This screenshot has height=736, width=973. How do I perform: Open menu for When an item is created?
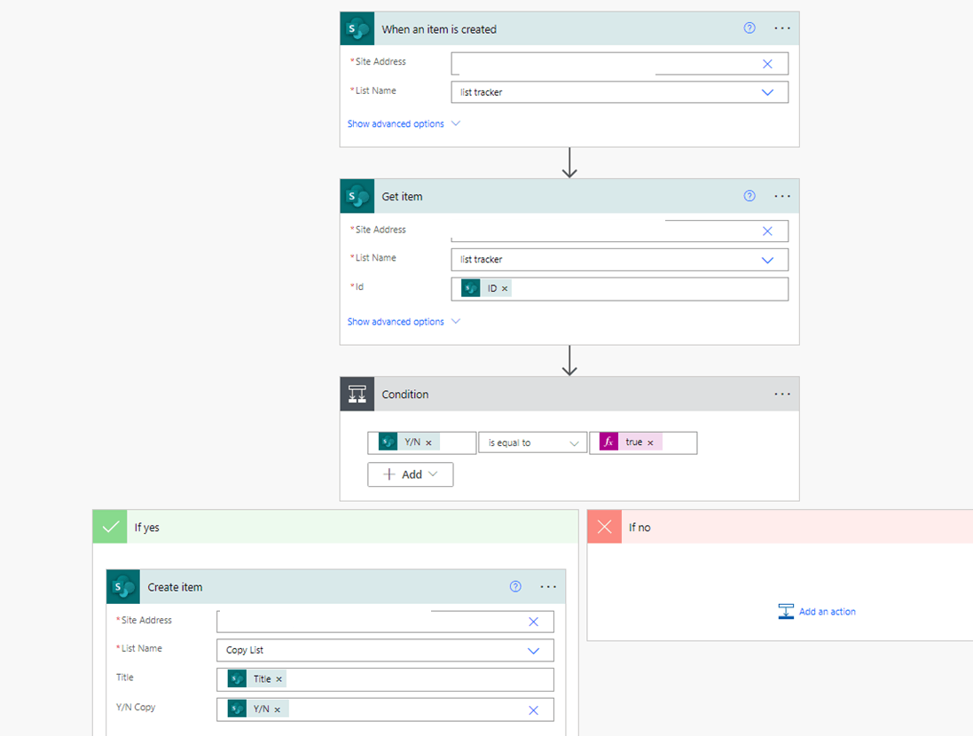click(x=782, y=27)
